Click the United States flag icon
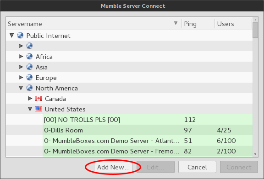Screen dimensions: 264x179 coord(38,109)
